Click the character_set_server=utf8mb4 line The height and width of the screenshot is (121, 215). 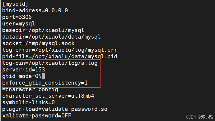click(x=48, y=96)
